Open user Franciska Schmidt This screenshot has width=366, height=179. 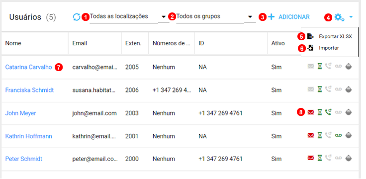tap(29, 90)
